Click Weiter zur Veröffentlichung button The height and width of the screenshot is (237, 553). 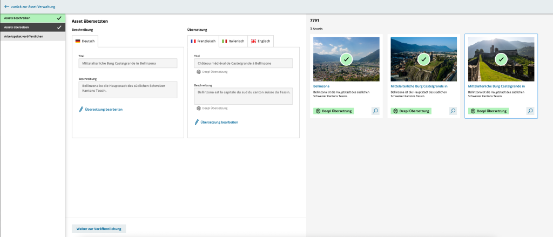[x=99, y=229]
